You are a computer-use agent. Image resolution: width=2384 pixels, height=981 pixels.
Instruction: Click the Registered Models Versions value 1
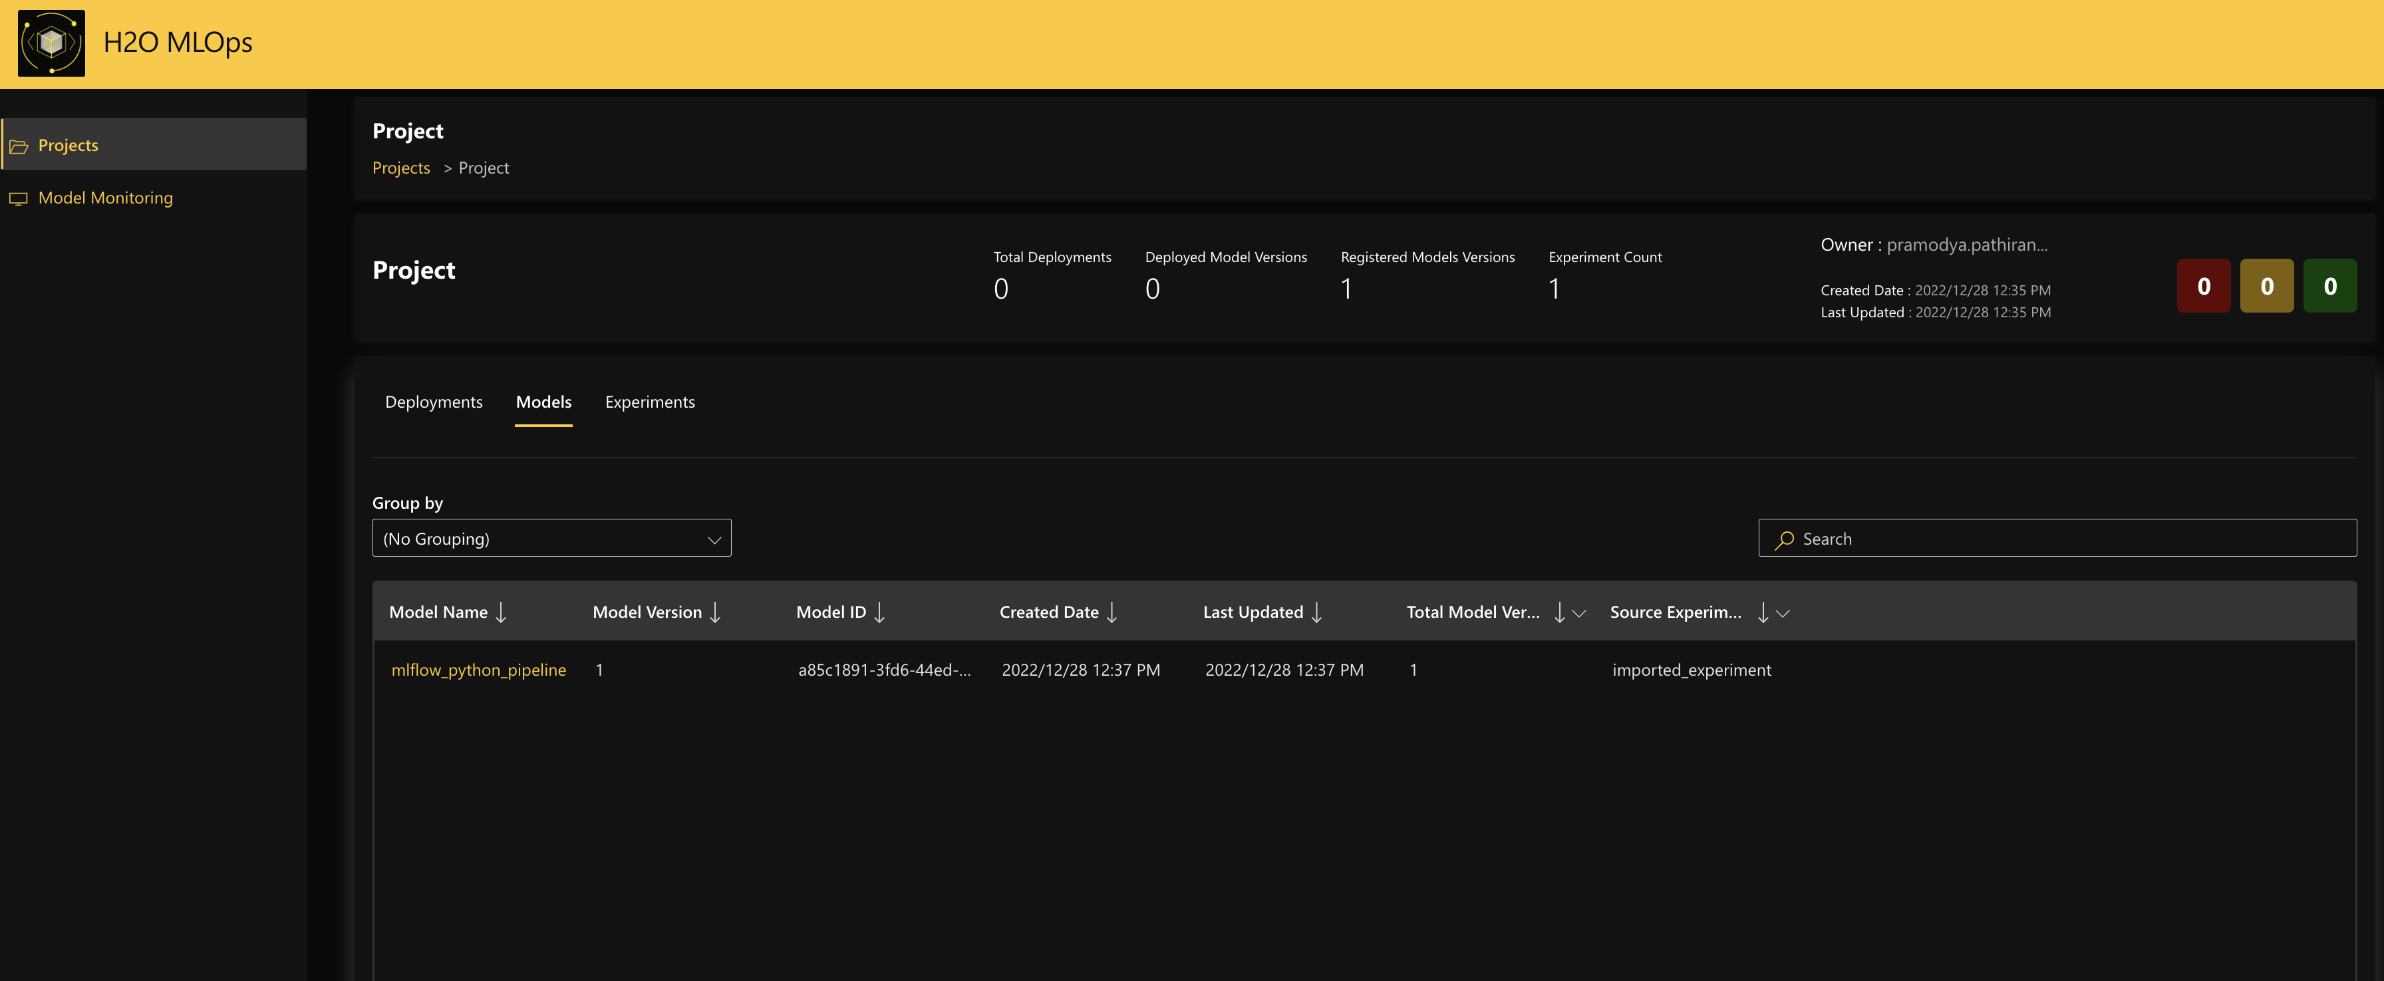[1346, 290]
